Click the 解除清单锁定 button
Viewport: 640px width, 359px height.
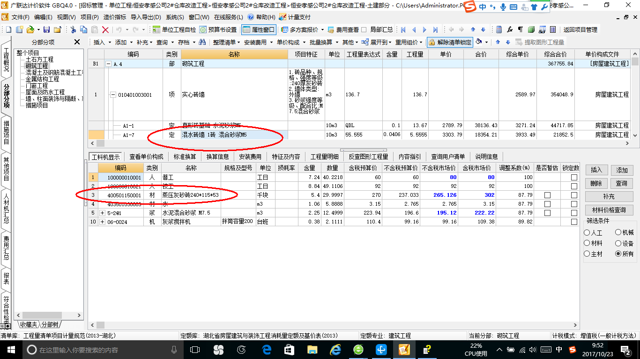click(450, 42)
